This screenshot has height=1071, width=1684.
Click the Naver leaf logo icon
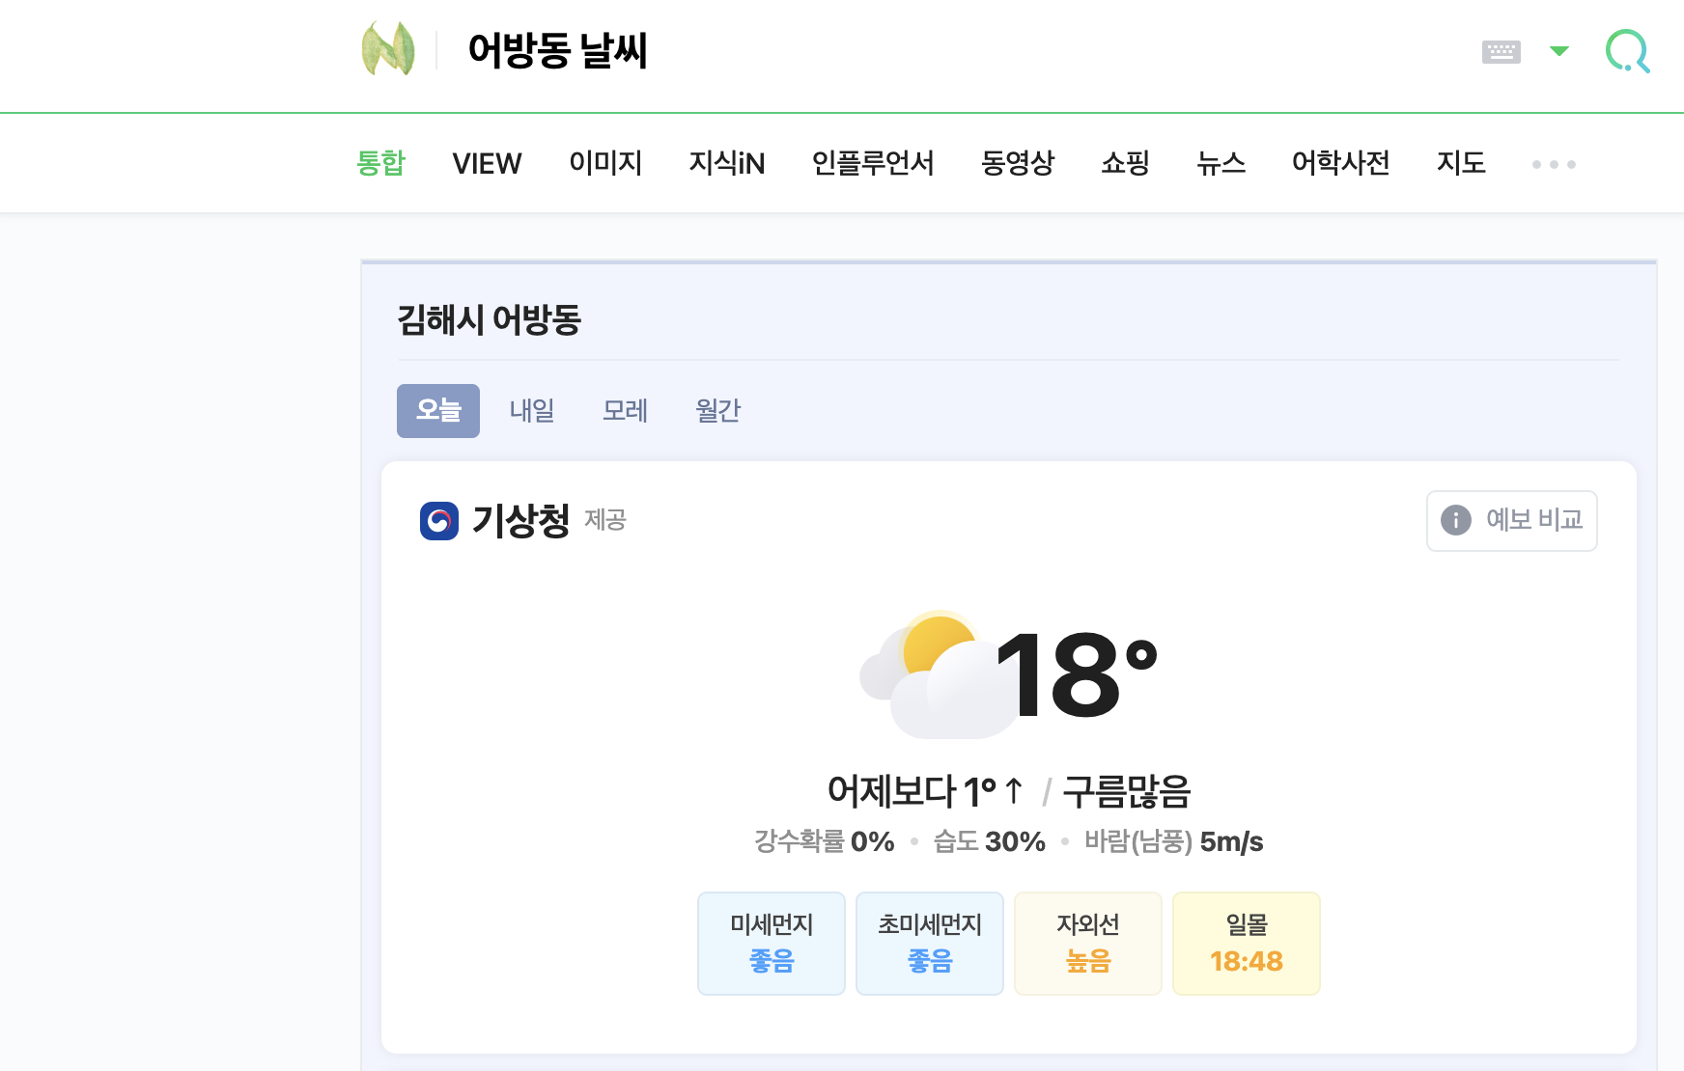[x=388, y=50]
